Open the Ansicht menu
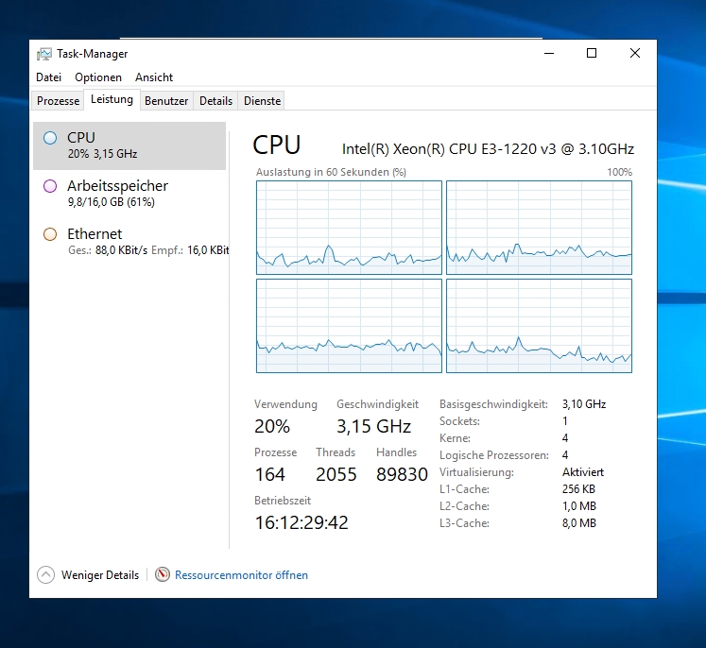This screenshot has width=706, height=648. point(154,77)
